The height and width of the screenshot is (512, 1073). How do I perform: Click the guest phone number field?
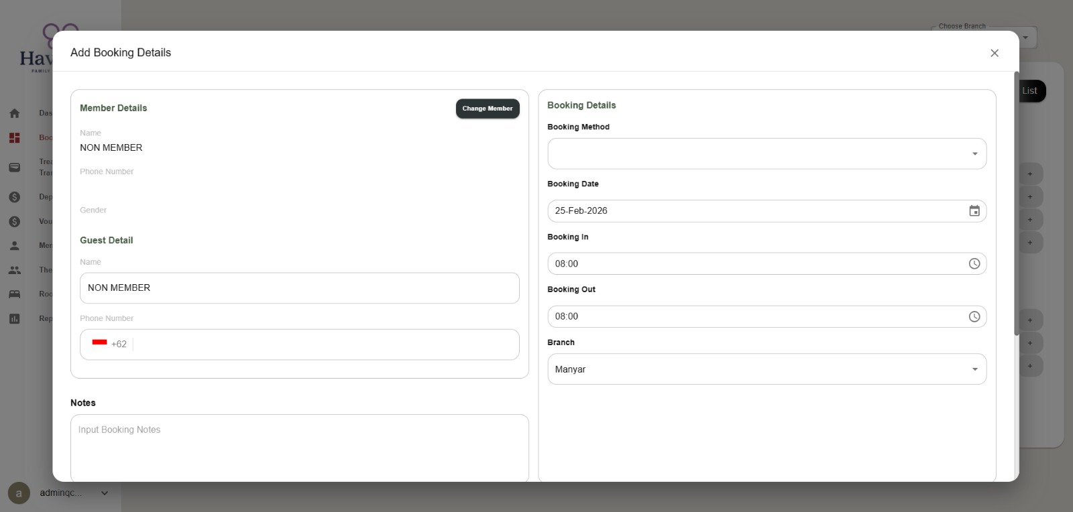pos(326,344)
